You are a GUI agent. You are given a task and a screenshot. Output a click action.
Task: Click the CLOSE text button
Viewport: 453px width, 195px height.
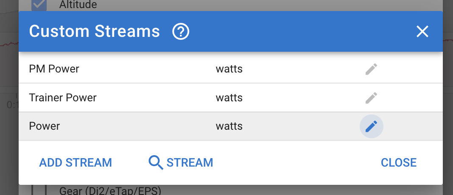click(x=399, y=162)
